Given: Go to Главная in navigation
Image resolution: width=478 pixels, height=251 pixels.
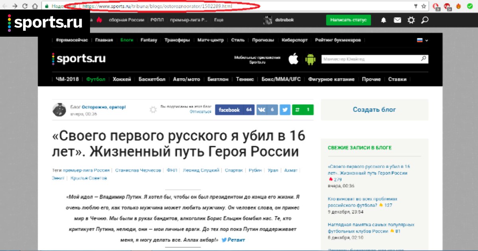Looking at the screenshot, I should point(104,40).
